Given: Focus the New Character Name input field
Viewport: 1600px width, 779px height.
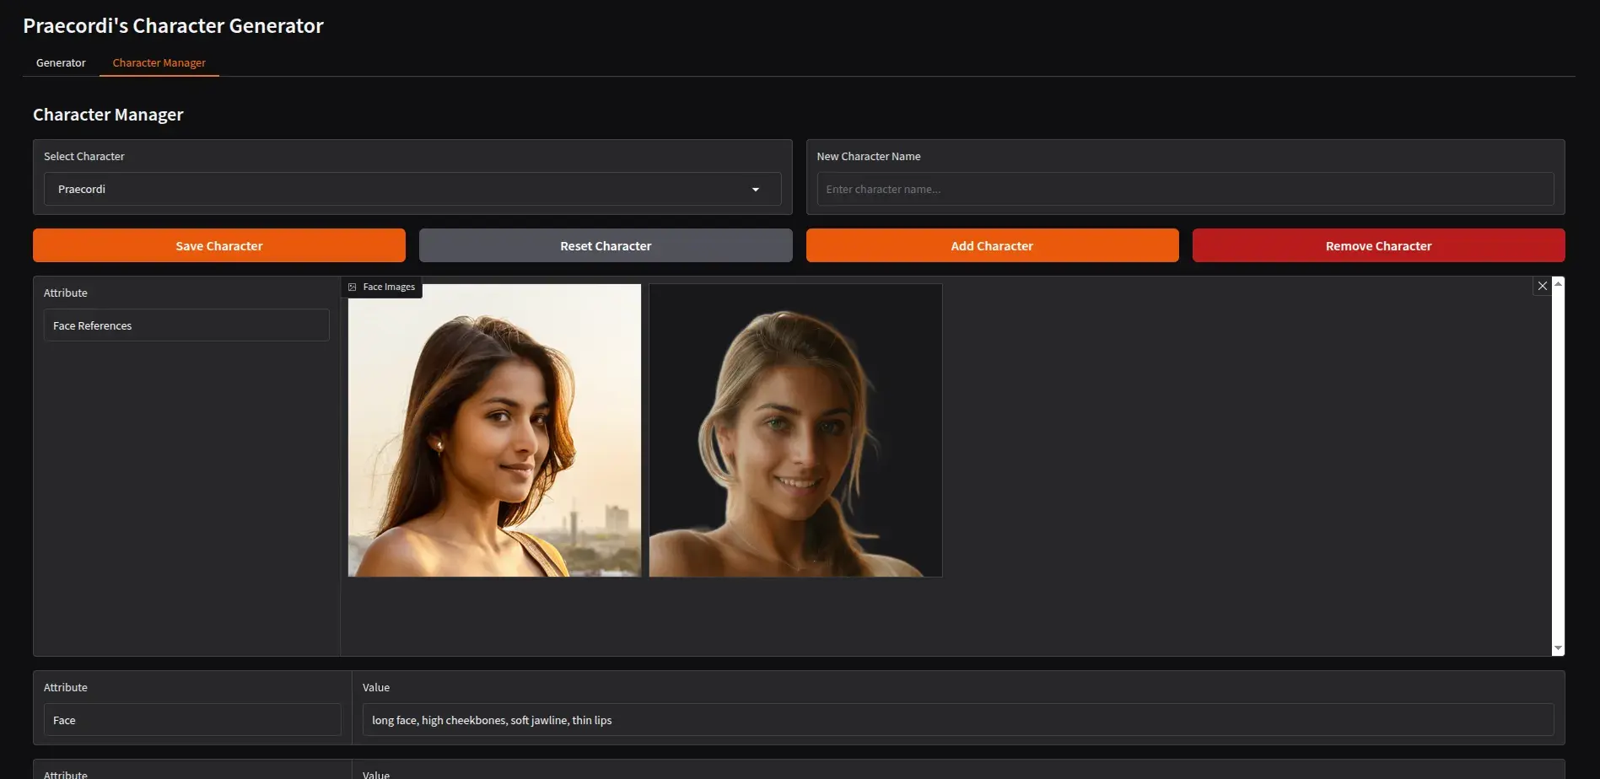Looking at the screenshot, I should 1184,190.
